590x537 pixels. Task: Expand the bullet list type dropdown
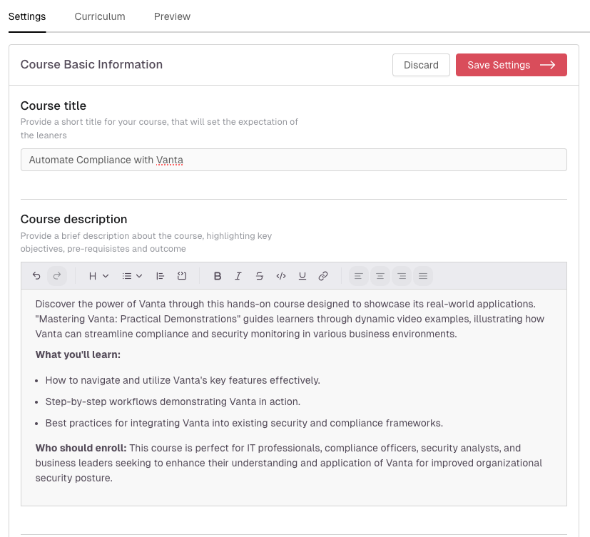(132, 276)
